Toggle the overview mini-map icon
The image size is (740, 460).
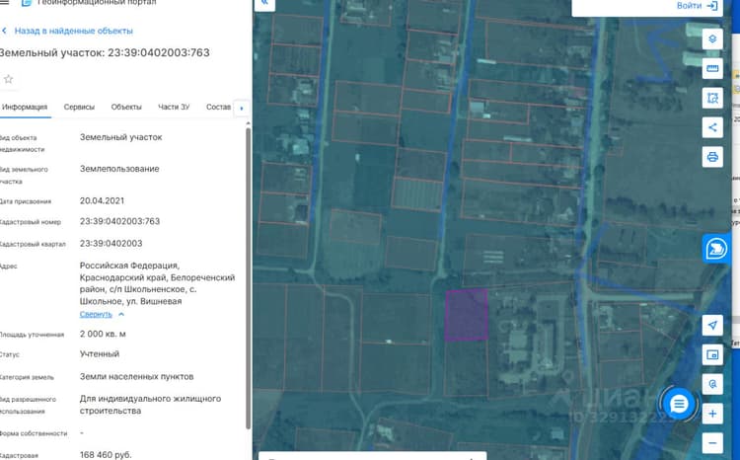tap(712, 354)
